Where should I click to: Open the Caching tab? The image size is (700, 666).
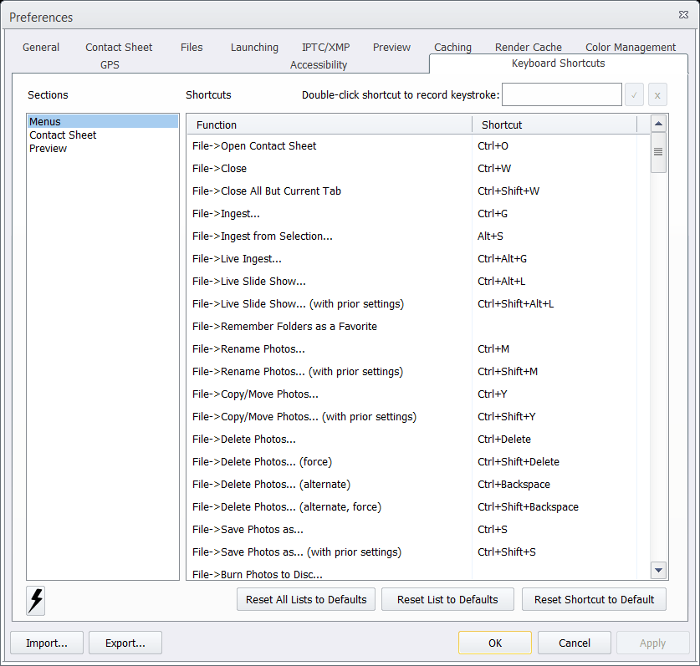(x=452, y=48)
